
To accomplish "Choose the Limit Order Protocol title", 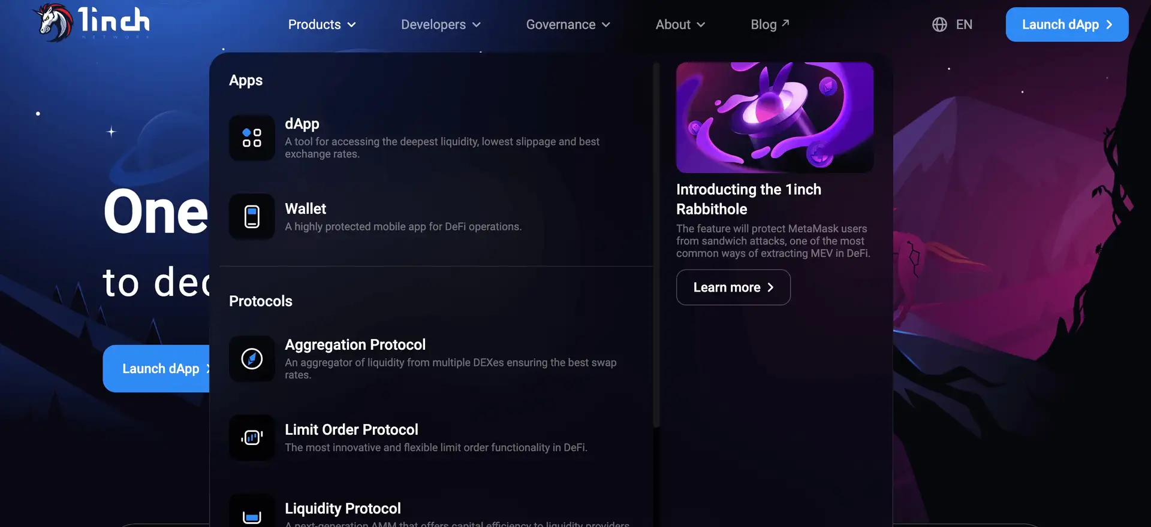I will pyautogui.click(x=351, y=430).
